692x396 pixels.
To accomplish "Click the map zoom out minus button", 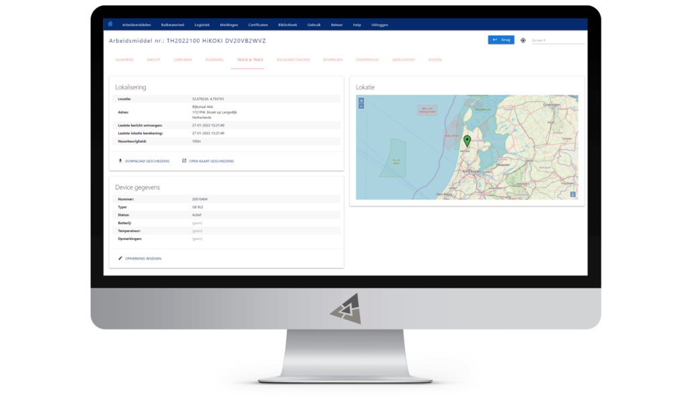I will tap(361, 106).
